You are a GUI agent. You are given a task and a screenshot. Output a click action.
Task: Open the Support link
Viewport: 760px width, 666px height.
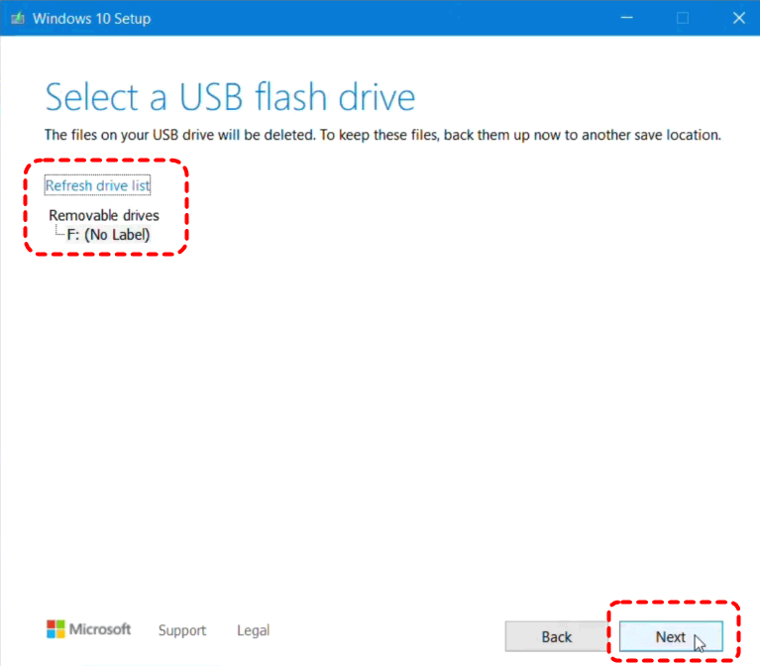182,630
